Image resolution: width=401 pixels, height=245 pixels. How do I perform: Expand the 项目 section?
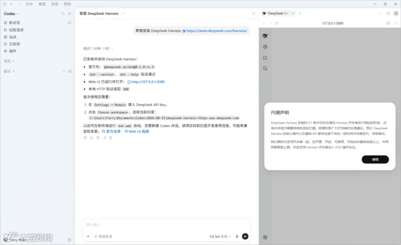9,61
